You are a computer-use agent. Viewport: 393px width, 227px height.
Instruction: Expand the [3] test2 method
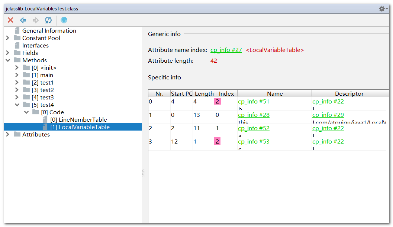click(x=17, y=90)
